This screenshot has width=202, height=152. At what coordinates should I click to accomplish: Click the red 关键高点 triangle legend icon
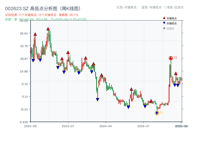[x=164, y=18]
